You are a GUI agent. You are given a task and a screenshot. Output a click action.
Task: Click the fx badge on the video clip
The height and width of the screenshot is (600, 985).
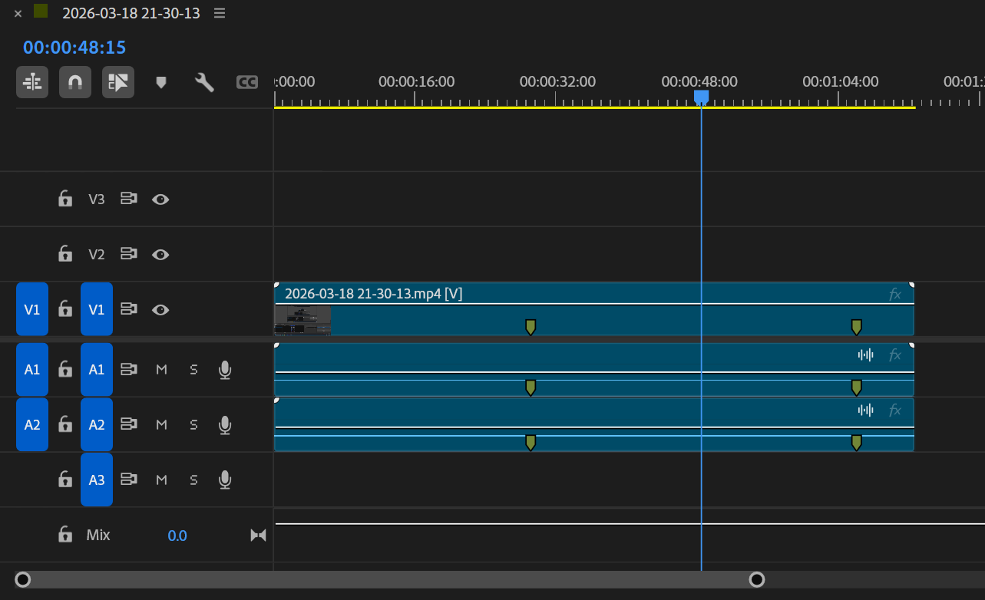pyautogui.click(x=894, y=292)
